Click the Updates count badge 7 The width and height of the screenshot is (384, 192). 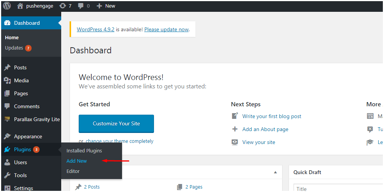point(28,48)
